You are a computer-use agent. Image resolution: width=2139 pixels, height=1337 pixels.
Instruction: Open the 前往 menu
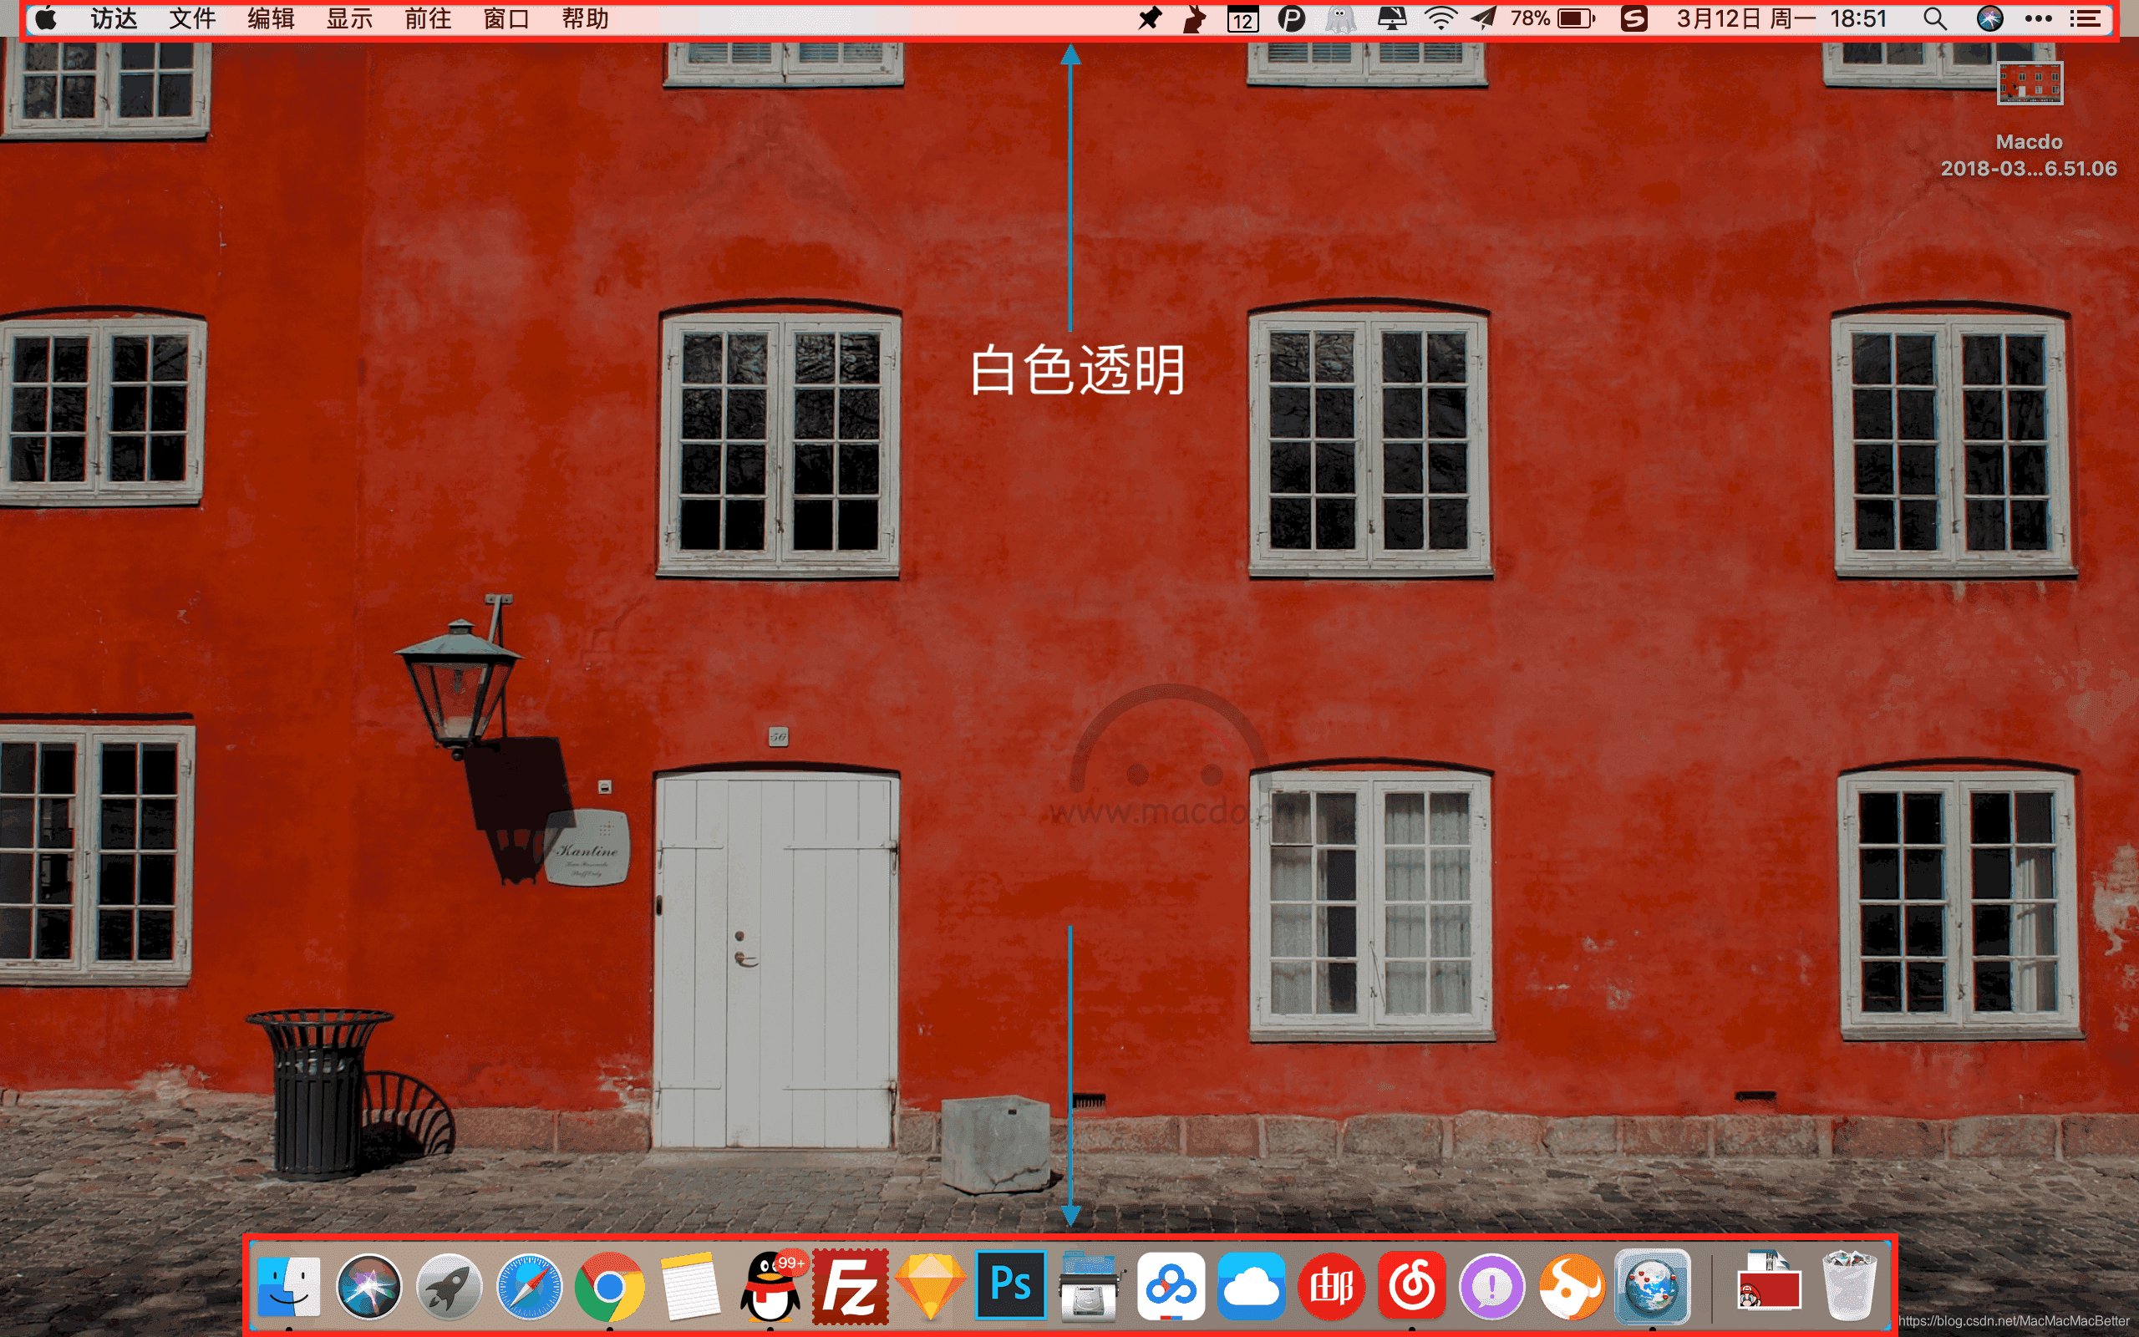click(x=428, y=18)
